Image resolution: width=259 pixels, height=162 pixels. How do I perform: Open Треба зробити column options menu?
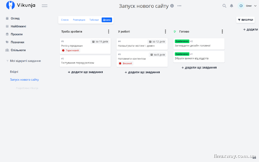coord(108,31)
